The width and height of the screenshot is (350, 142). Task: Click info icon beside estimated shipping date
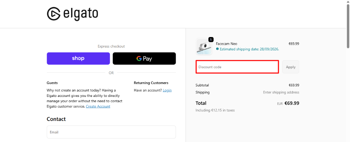(217, 49)
